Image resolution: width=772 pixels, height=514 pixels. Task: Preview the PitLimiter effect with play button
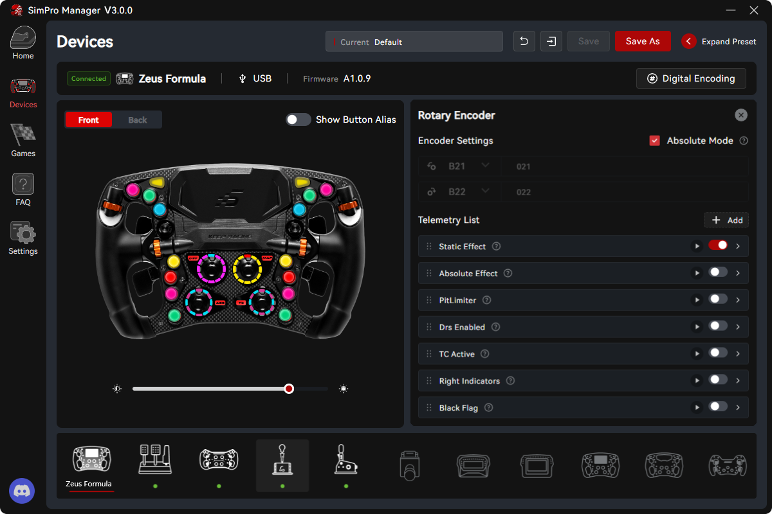pyautogui.click(x=697, y=300)
